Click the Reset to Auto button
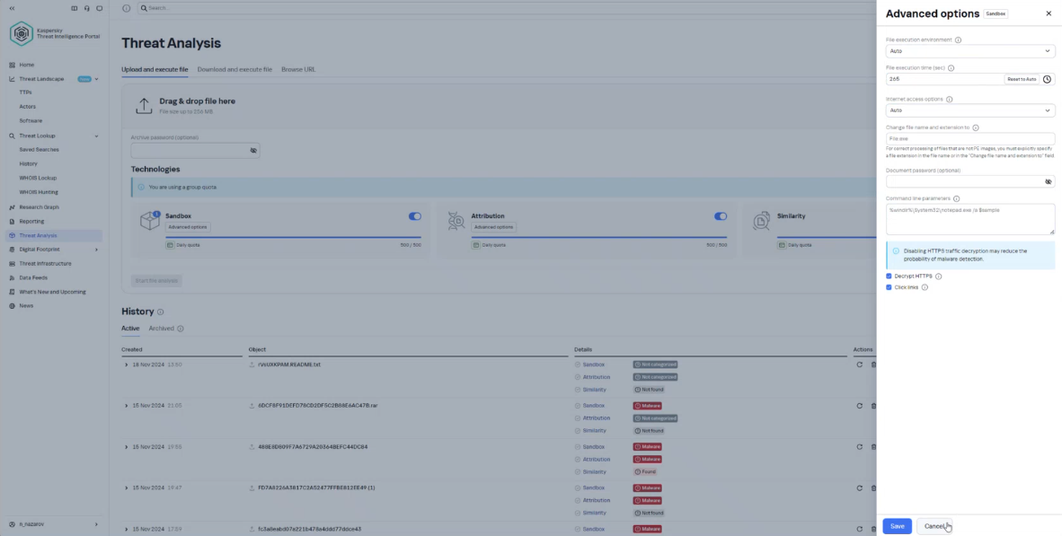Screen dimensions: 1062x536 (1022, 79)
